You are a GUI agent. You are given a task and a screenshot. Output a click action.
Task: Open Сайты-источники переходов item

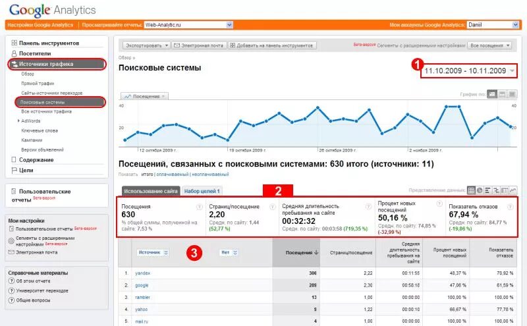click(x=52, y=93)
